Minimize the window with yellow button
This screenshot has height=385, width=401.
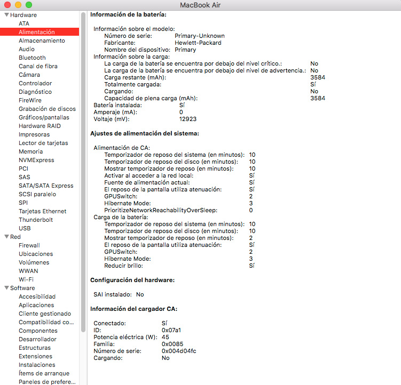(x=18, y=5)
